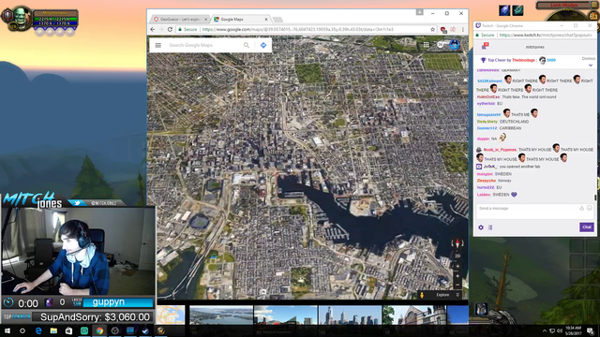Click the my-location button on map
This screenshot has width=600, height=337.
[x=457, y=266]
